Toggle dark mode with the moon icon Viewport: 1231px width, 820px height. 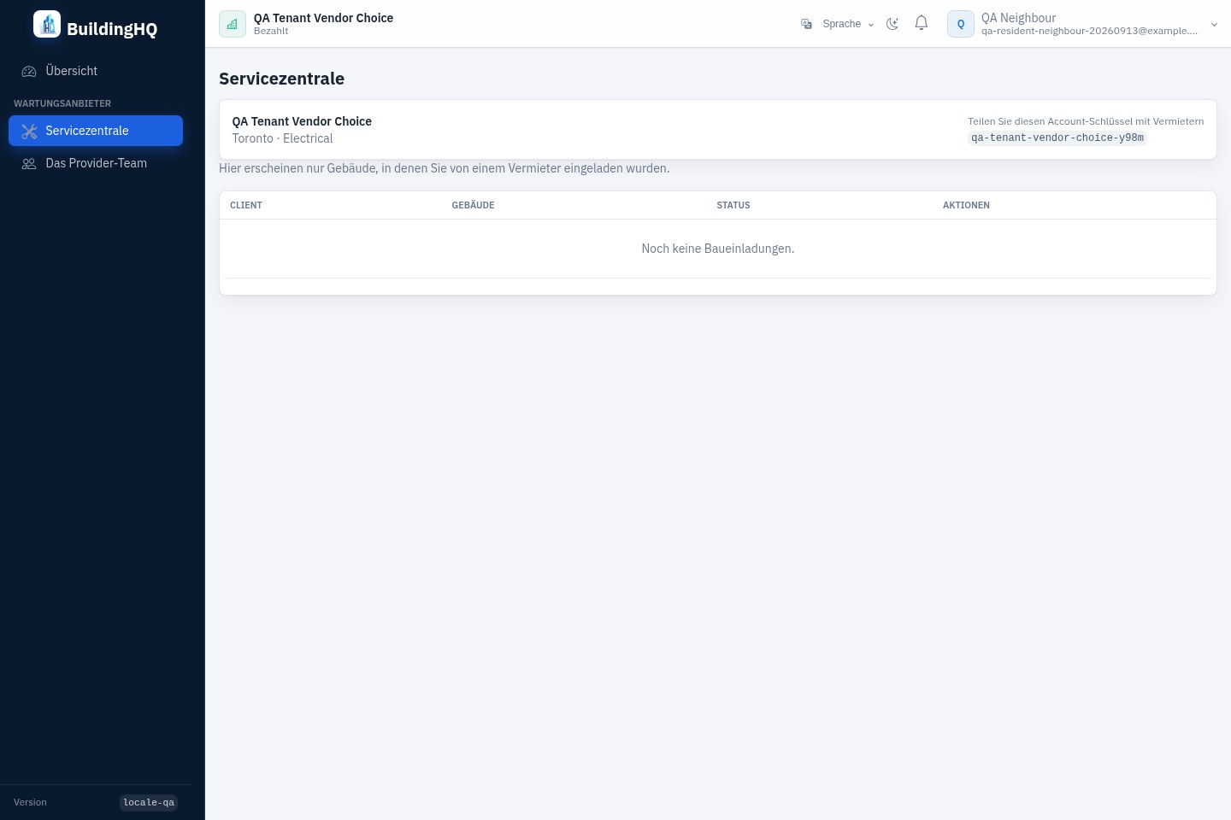click(892, 24)
